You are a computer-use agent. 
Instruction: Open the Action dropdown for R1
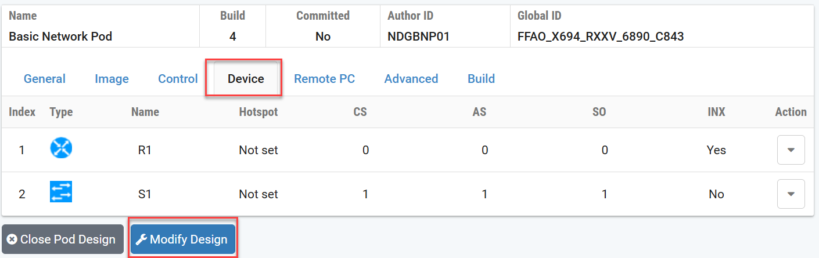click(x=791, y=150)
